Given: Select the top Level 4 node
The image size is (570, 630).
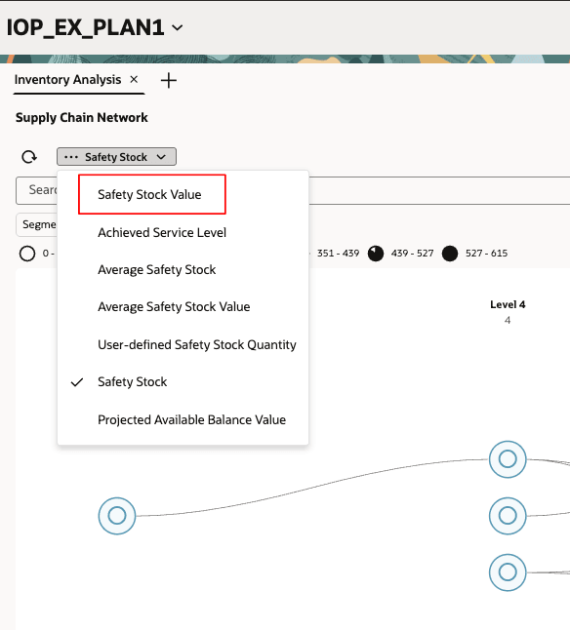Looking at the screenshot, I should (508, 459).
